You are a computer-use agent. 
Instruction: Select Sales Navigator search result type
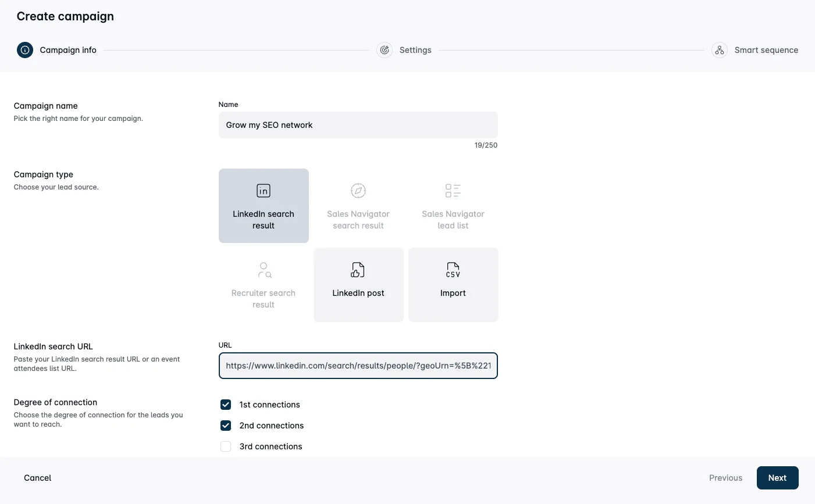tap(358, 206)
